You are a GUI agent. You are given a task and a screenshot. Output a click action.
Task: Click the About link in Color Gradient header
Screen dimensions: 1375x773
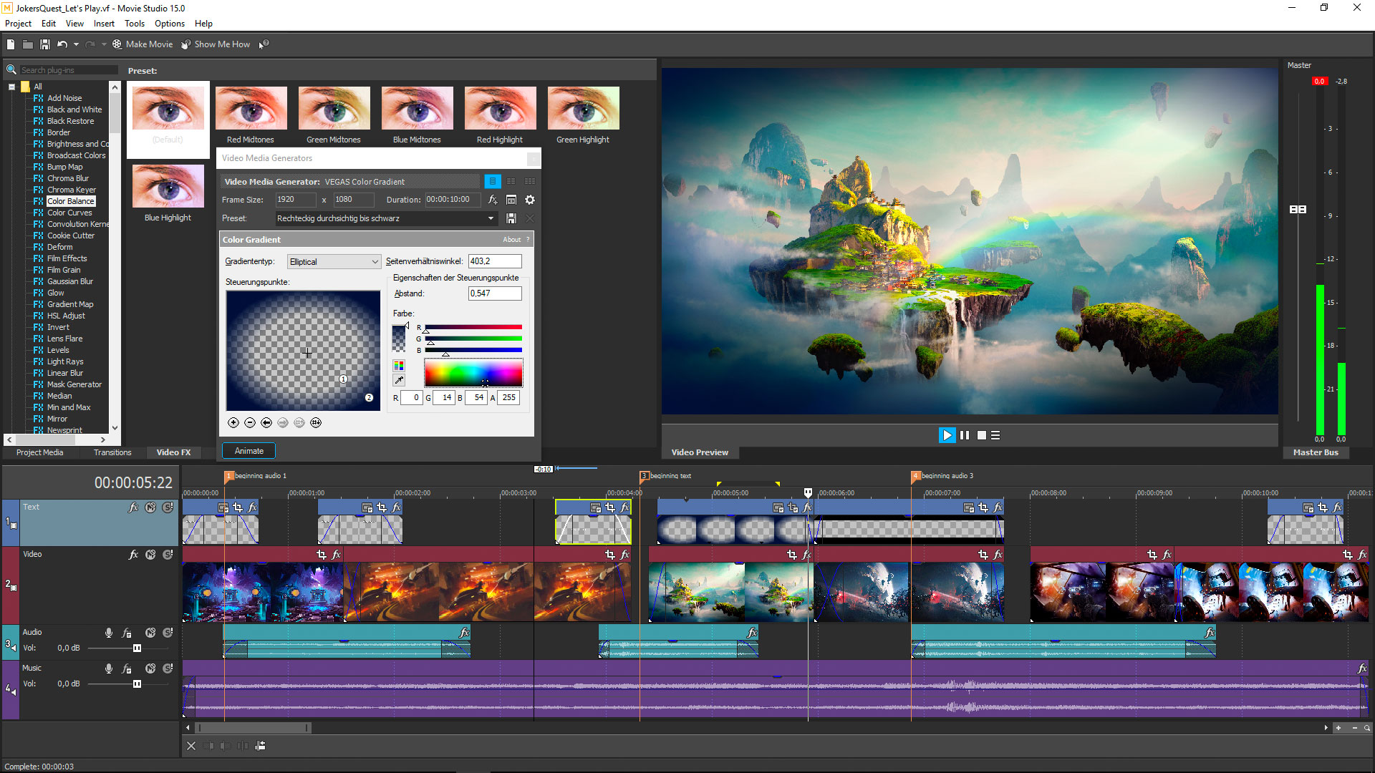(x=511, y=239)
